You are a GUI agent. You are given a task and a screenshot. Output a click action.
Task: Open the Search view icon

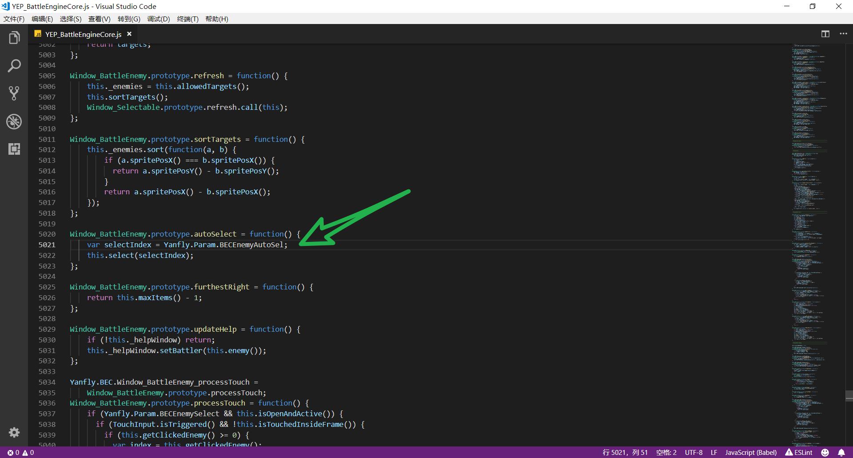pyautogui.click(x=14, y=66)
